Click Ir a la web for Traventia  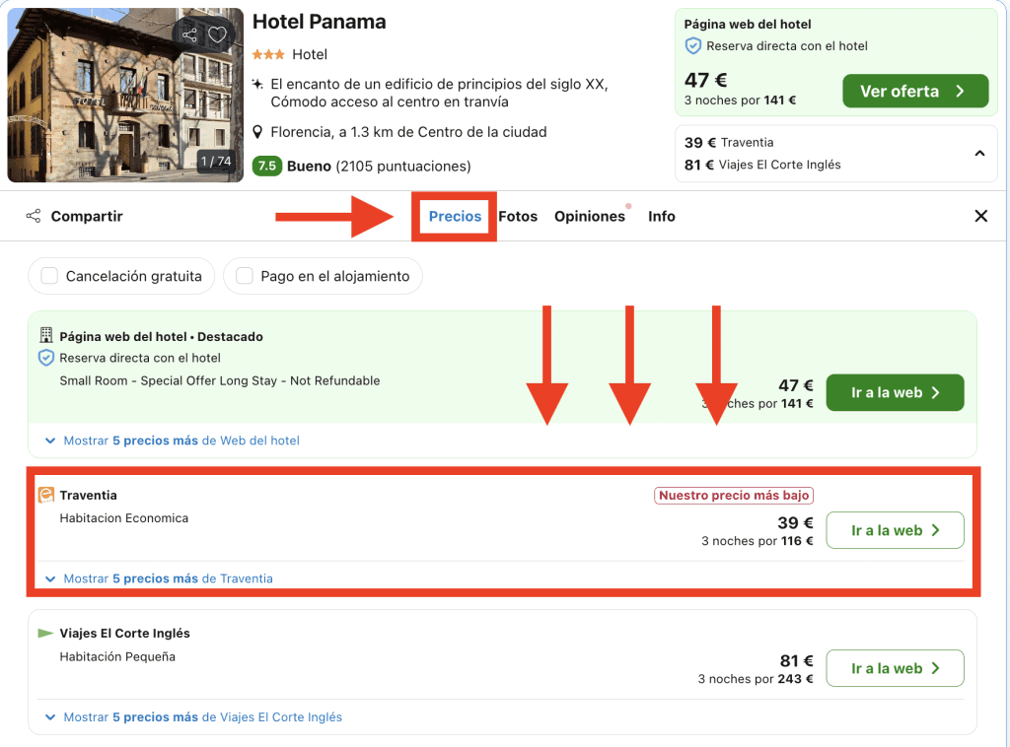point(895,530)
